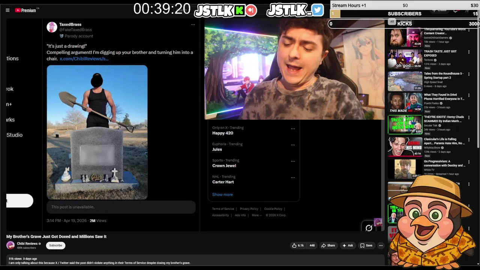The image size is (480, 270).
Task: Play What They Found In D4vd thumbnail
Action: point(405,103)
